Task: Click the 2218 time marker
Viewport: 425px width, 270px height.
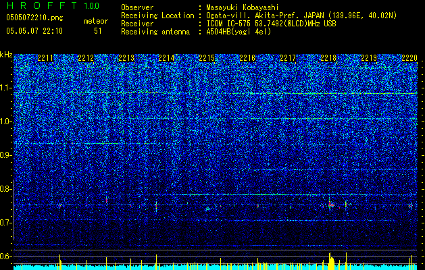Action: pyautogui.click(x=328, y=58)
